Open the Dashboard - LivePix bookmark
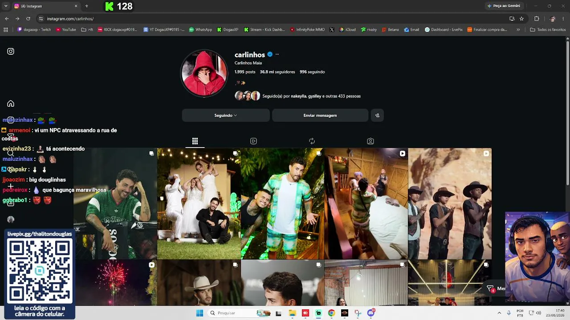 point(443,30)
